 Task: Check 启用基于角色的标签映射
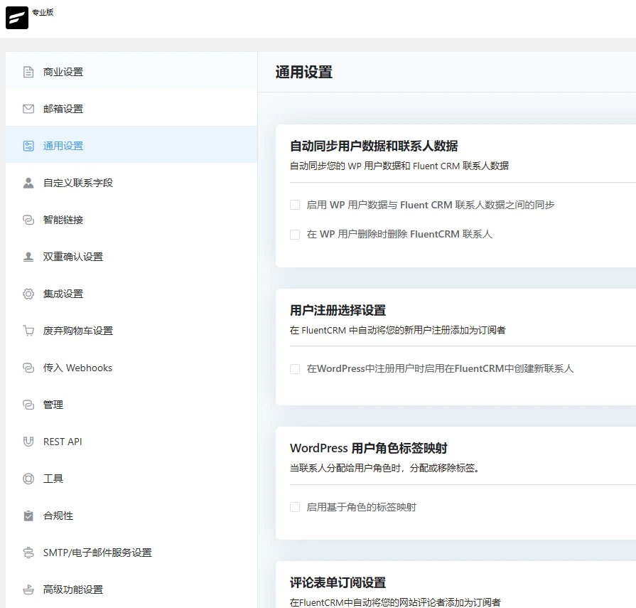pos(295,506)
